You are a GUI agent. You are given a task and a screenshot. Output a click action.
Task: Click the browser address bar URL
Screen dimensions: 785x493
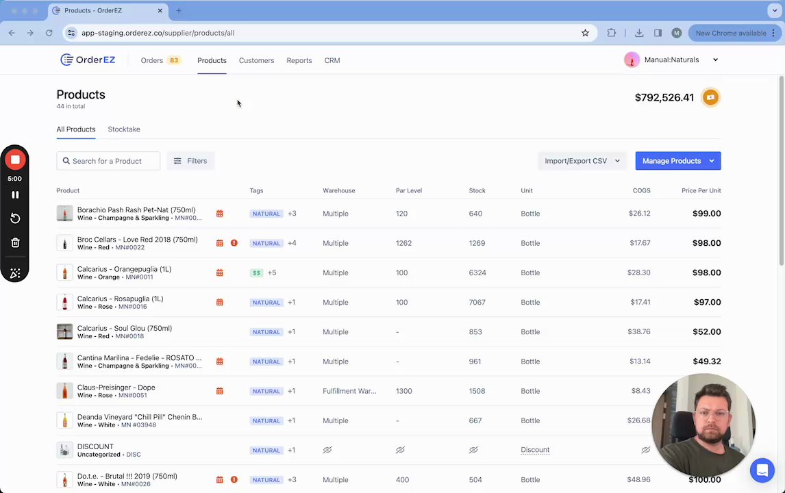coord(158,33)
